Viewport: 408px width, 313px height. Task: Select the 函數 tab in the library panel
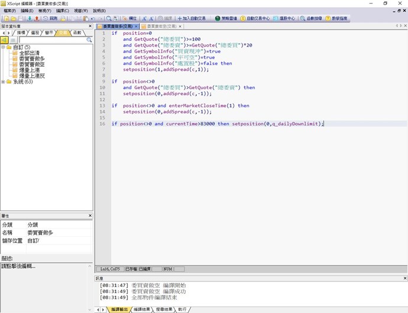click(77, 32)
